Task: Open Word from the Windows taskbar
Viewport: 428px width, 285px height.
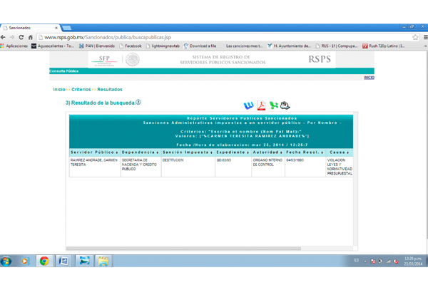Action: click(x=63, y=261)
